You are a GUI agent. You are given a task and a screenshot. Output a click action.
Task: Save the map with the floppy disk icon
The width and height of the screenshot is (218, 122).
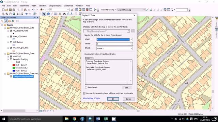coord(10,10)
